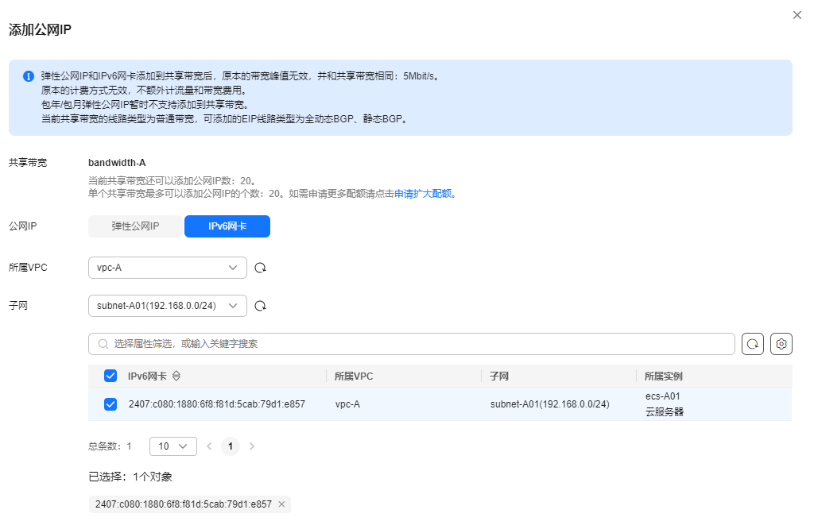Switch to 弹性公网IP tab
Screen dimensions: 814x529
(x=135, y=226)
